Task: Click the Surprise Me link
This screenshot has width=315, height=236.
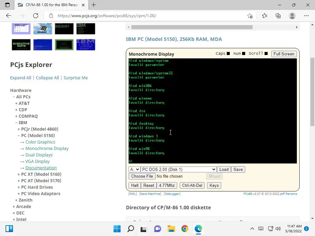Action: (x=76, y=78)
